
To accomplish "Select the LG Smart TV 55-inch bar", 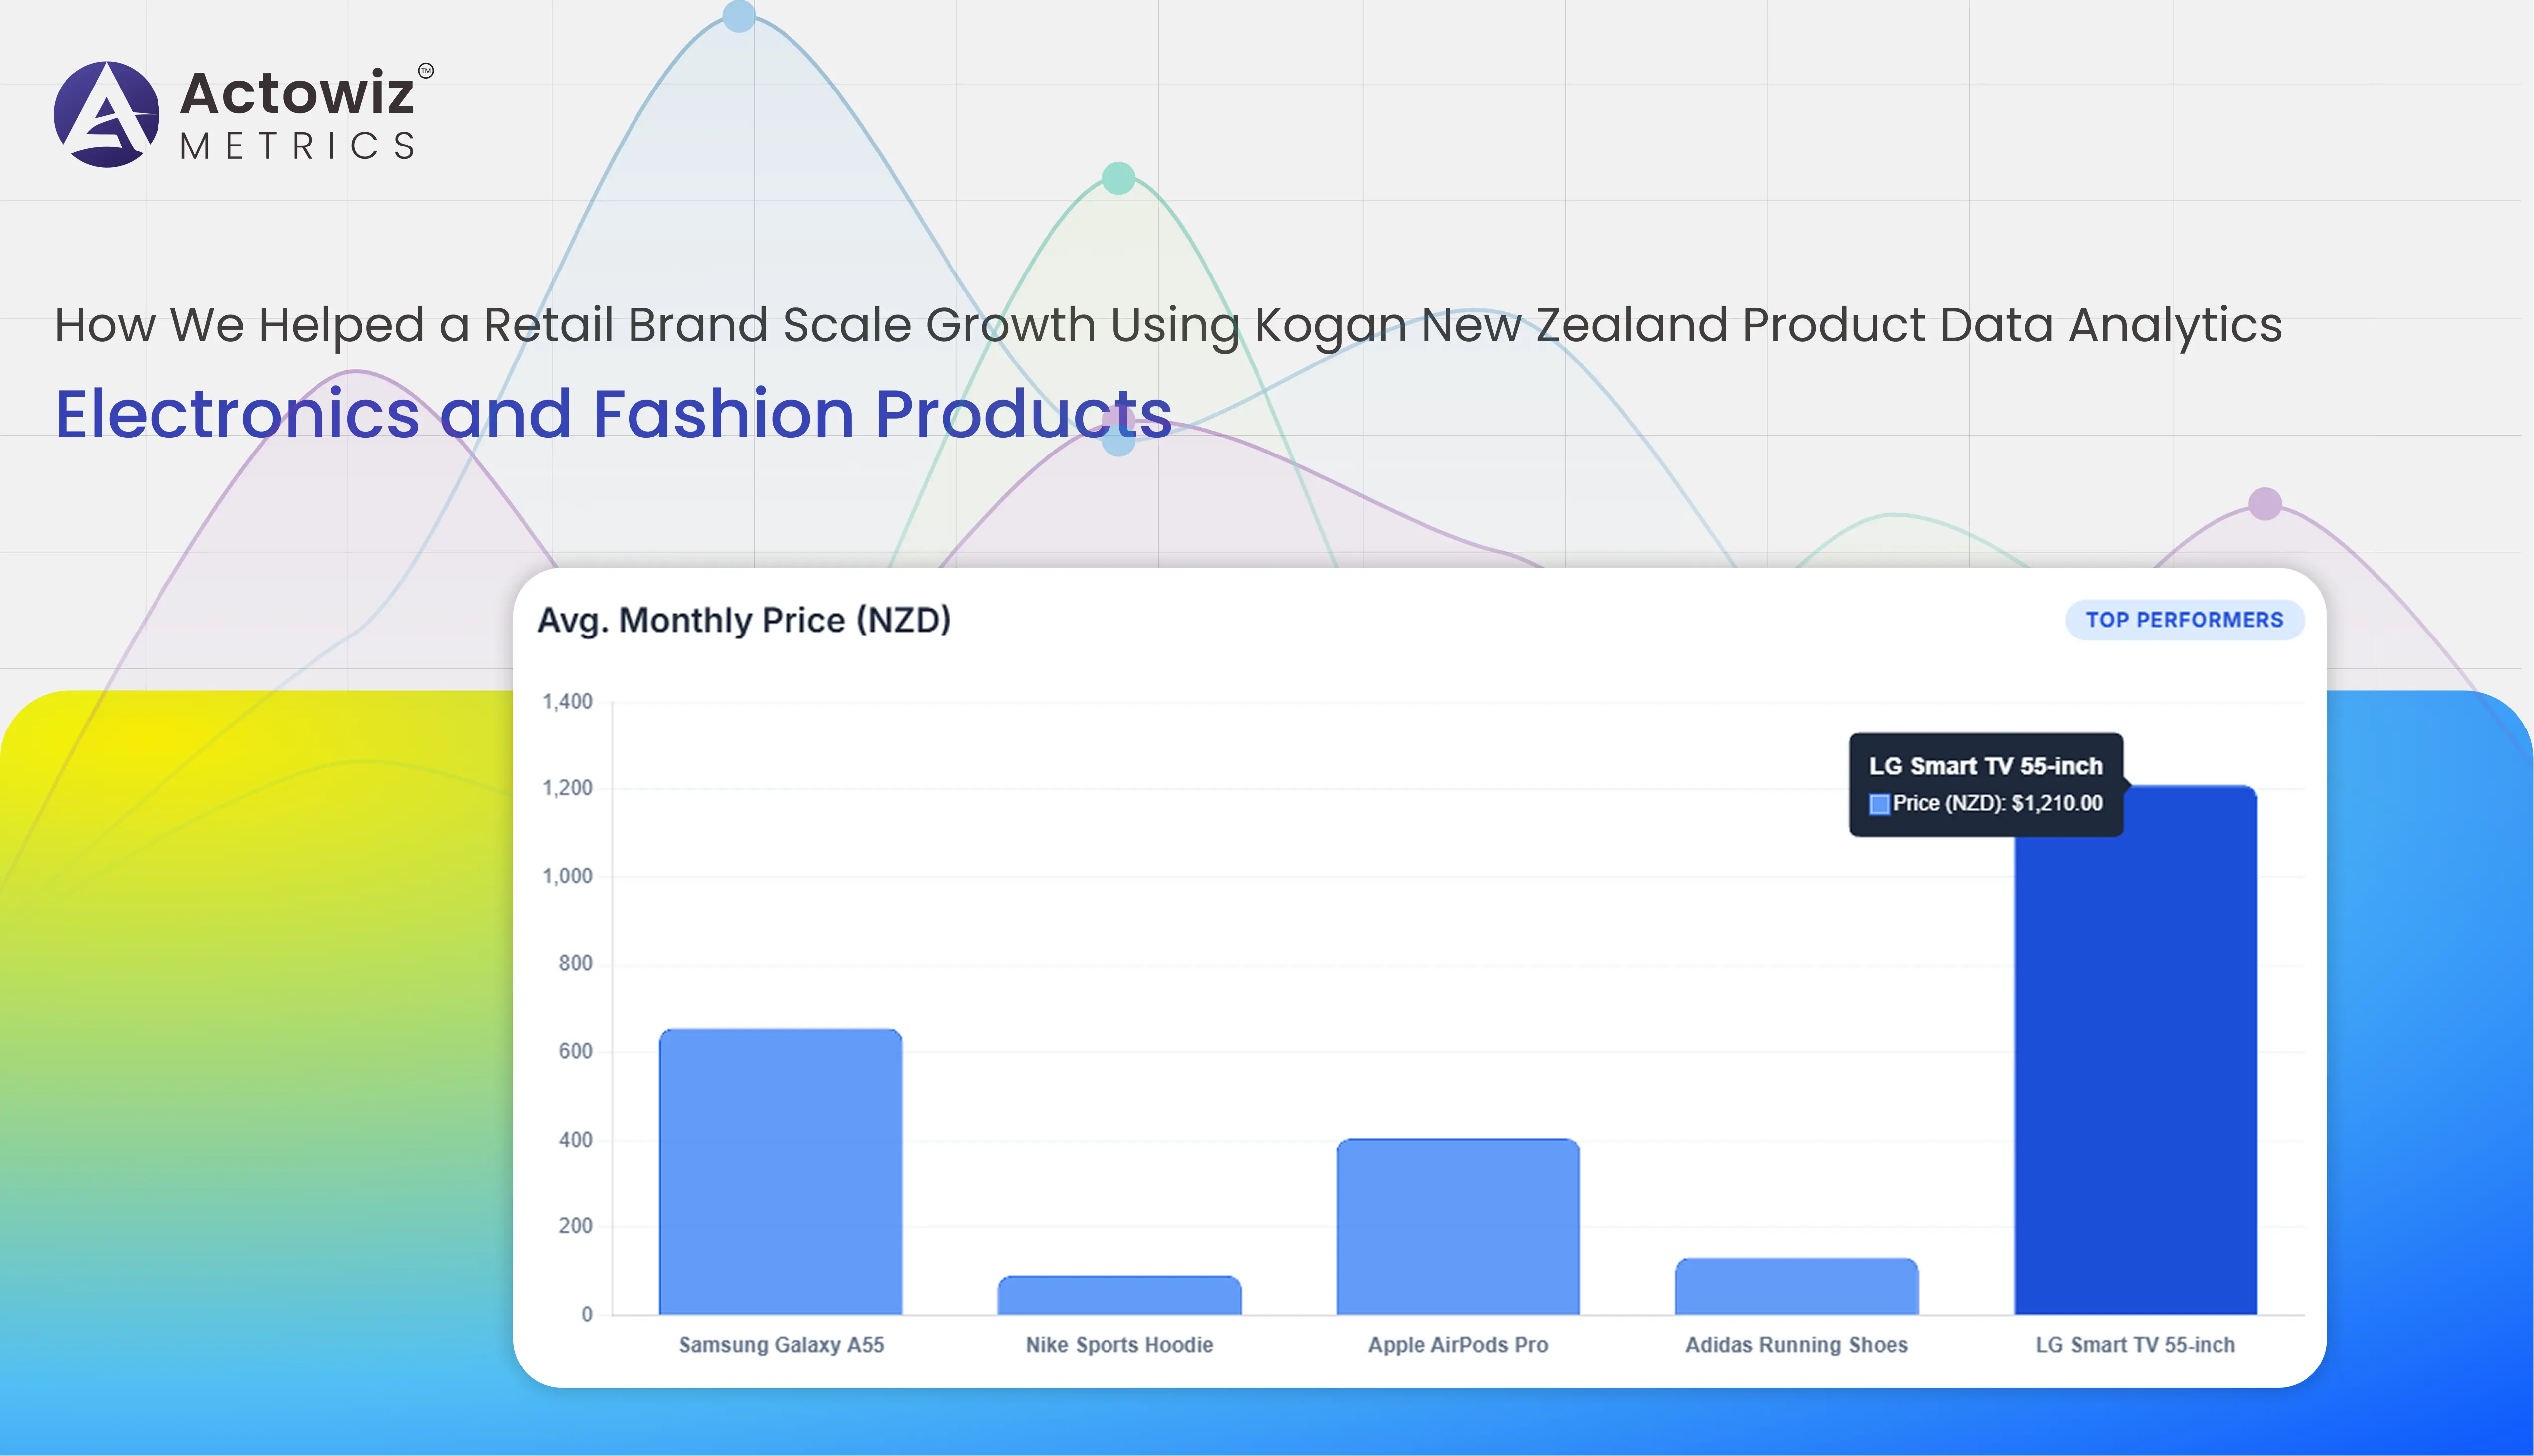I will click(x=2135, y=1050).
